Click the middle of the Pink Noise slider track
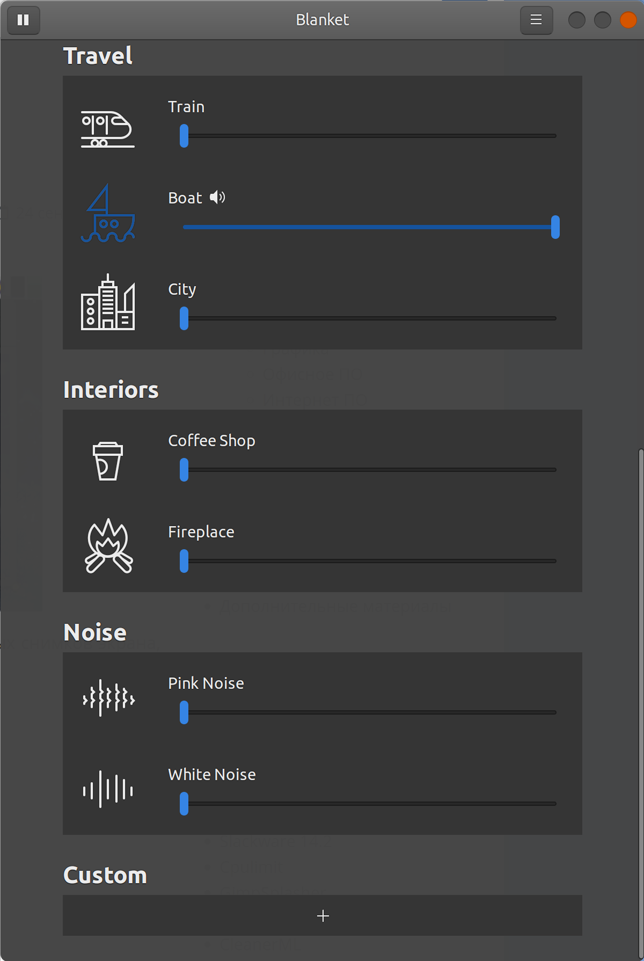This screenshot has width=644, height=961. (x=370, y=712)
